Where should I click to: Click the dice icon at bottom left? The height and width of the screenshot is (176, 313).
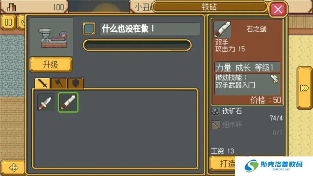click(14, 167)
